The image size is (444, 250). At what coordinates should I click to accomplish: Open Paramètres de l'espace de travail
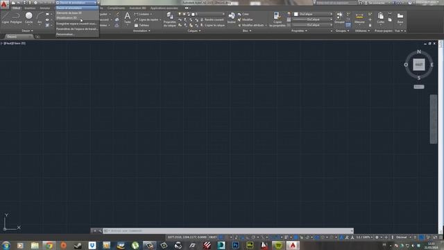click(x=77, y=29)
